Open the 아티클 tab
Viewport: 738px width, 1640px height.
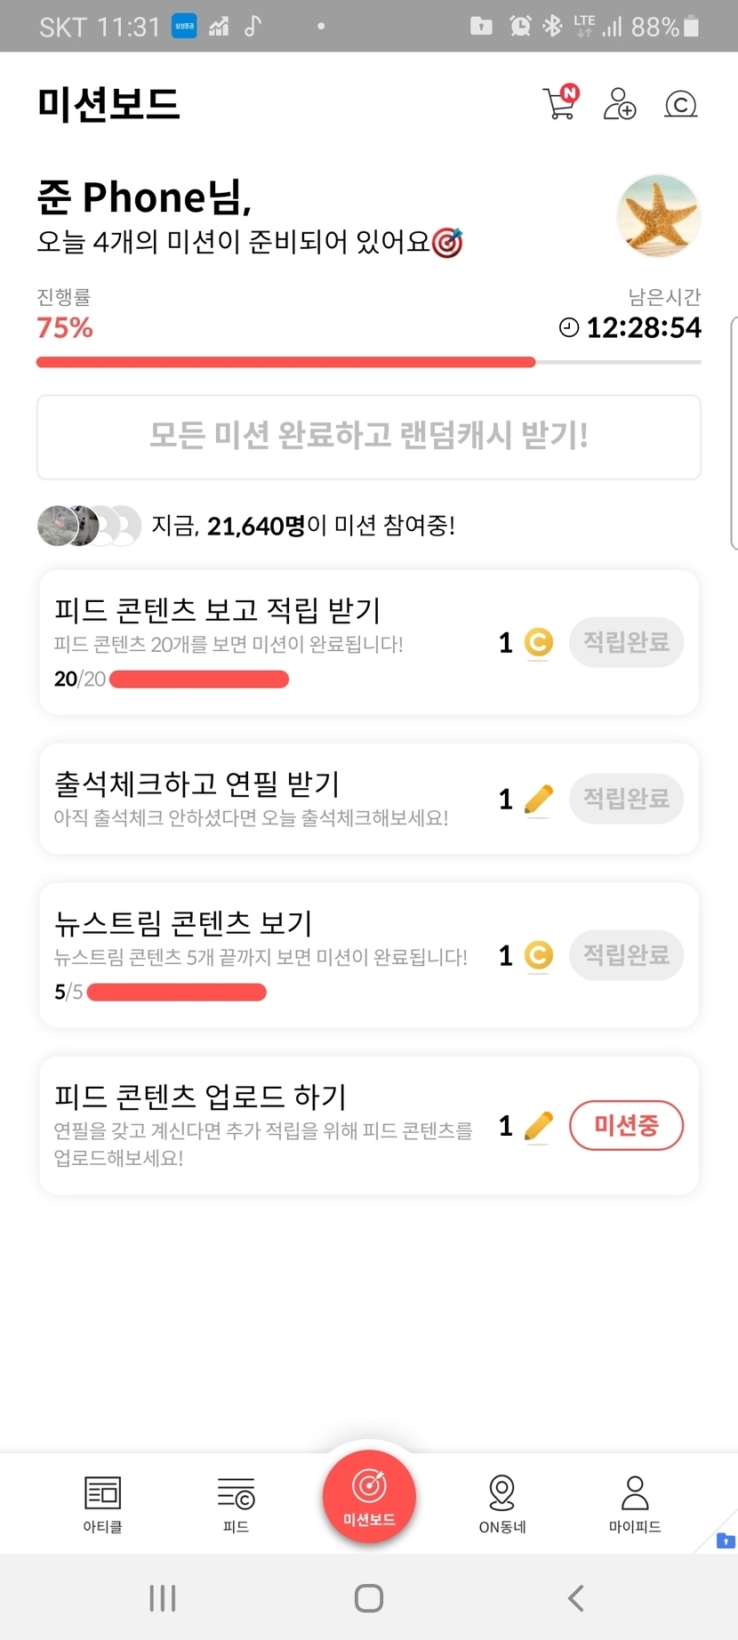tap(102, 1503)
